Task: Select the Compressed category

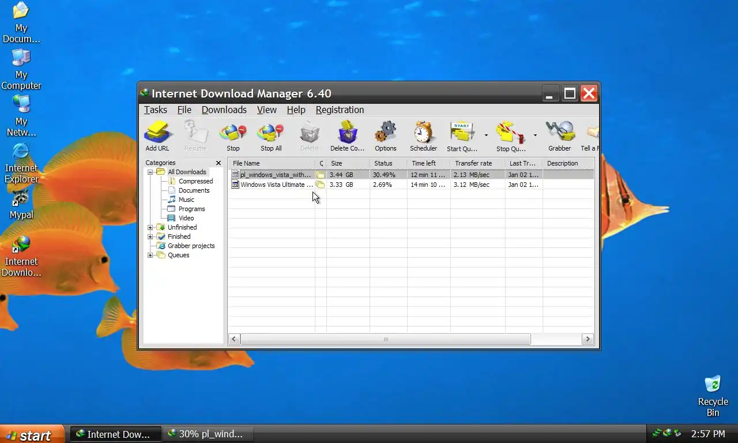Action: (x=195, y=181)
